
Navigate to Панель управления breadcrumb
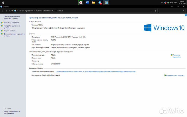pyautogui.click(x=26, y=11)
